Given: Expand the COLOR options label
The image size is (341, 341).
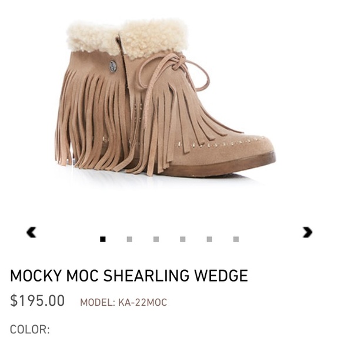Looking at the screenshot, I should tap(30, 329).
